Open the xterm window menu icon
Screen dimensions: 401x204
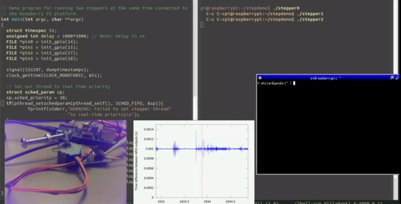[x=260, y=78]
